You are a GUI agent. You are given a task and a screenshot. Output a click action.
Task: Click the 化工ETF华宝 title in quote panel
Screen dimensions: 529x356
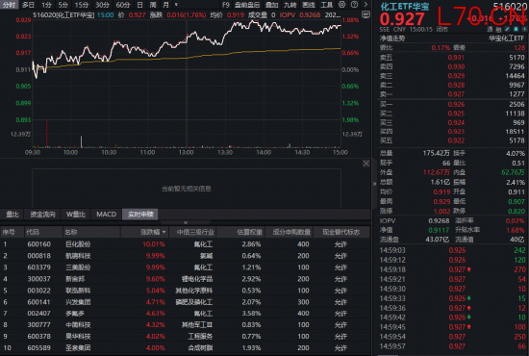tap(405, 7)
